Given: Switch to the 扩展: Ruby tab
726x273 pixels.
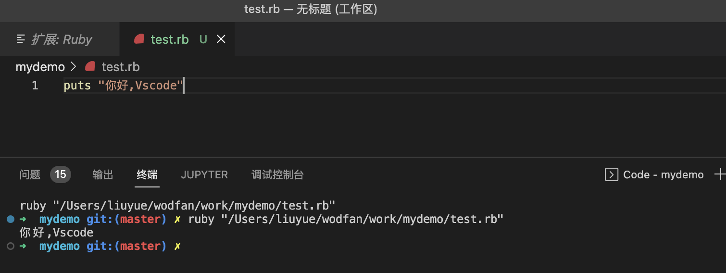Looking at the screenshot, I should point(61,39).
